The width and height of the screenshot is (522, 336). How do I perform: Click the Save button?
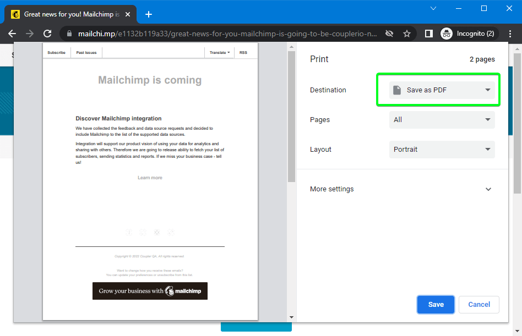pyautogui.click(x=436, y=305)
